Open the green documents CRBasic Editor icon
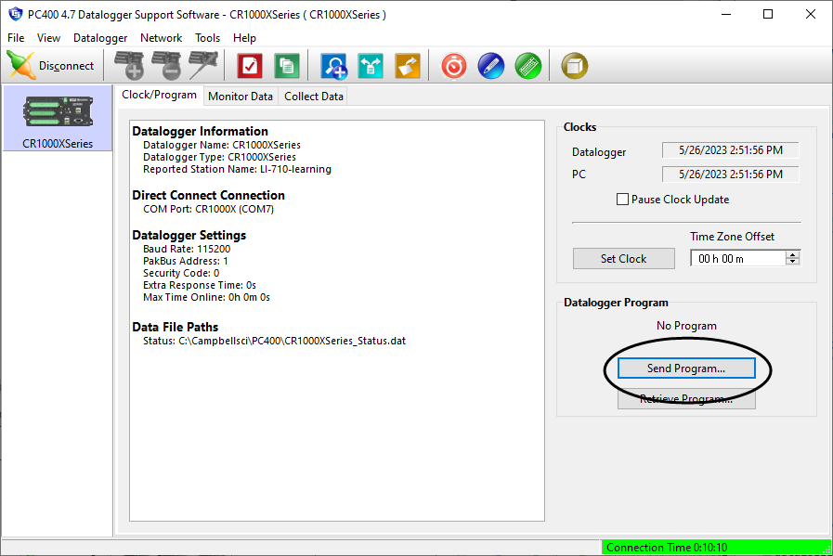This screenshot has width=833, height=556. (x=287, y=66)
